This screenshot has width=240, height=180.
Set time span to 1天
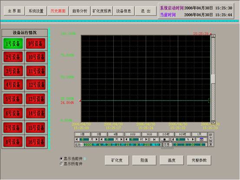[199, 134]
